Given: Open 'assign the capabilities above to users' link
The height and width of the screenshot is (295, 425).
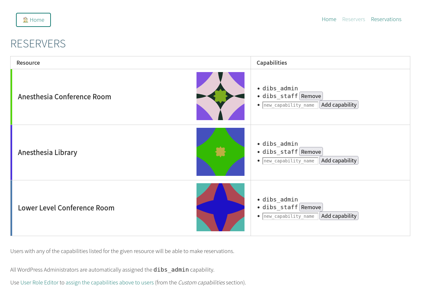Looking at the screenshot, I should click(110, 283).
